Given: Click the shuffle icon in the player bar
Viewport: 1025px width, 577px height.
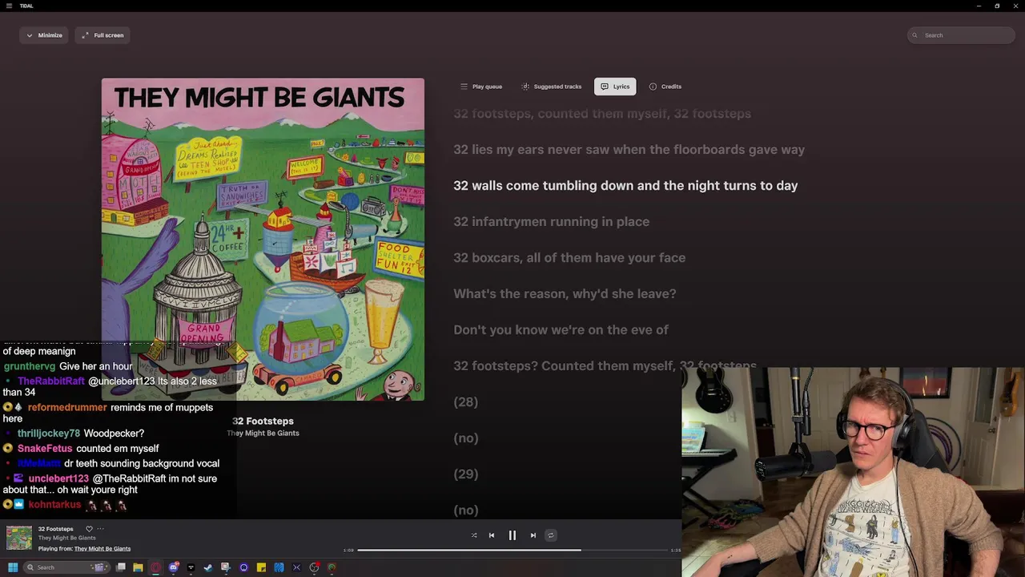Looking at the screenshot, I should click(x=474, y=535).
